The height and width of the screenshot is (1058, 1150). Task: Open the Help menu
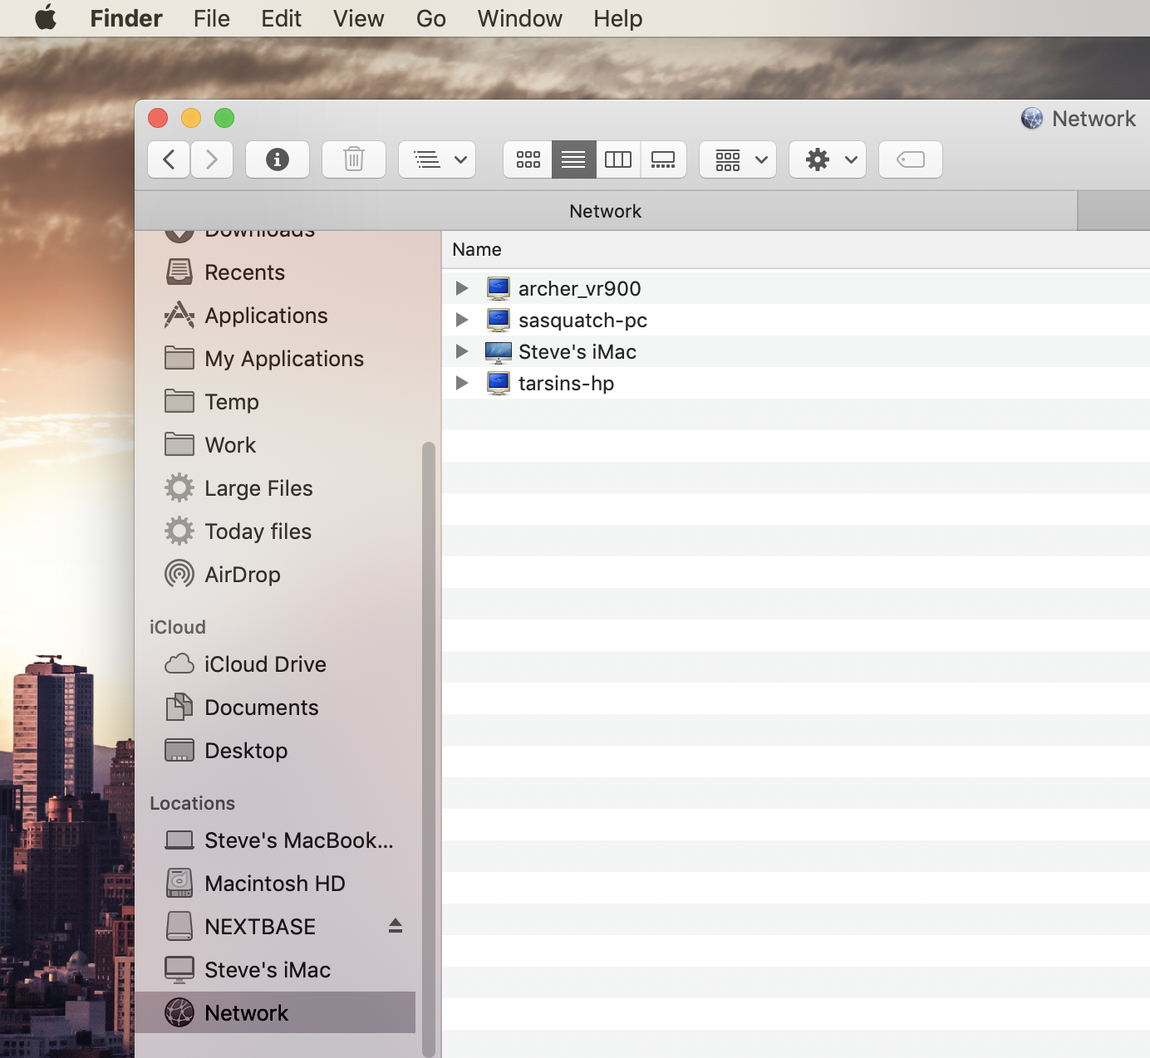click(618, 18)
